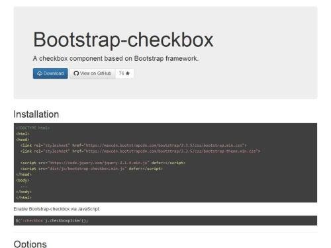Click the Bootstrap-checkbox page title
Viewport: 331px width, 248px height.
123,40
